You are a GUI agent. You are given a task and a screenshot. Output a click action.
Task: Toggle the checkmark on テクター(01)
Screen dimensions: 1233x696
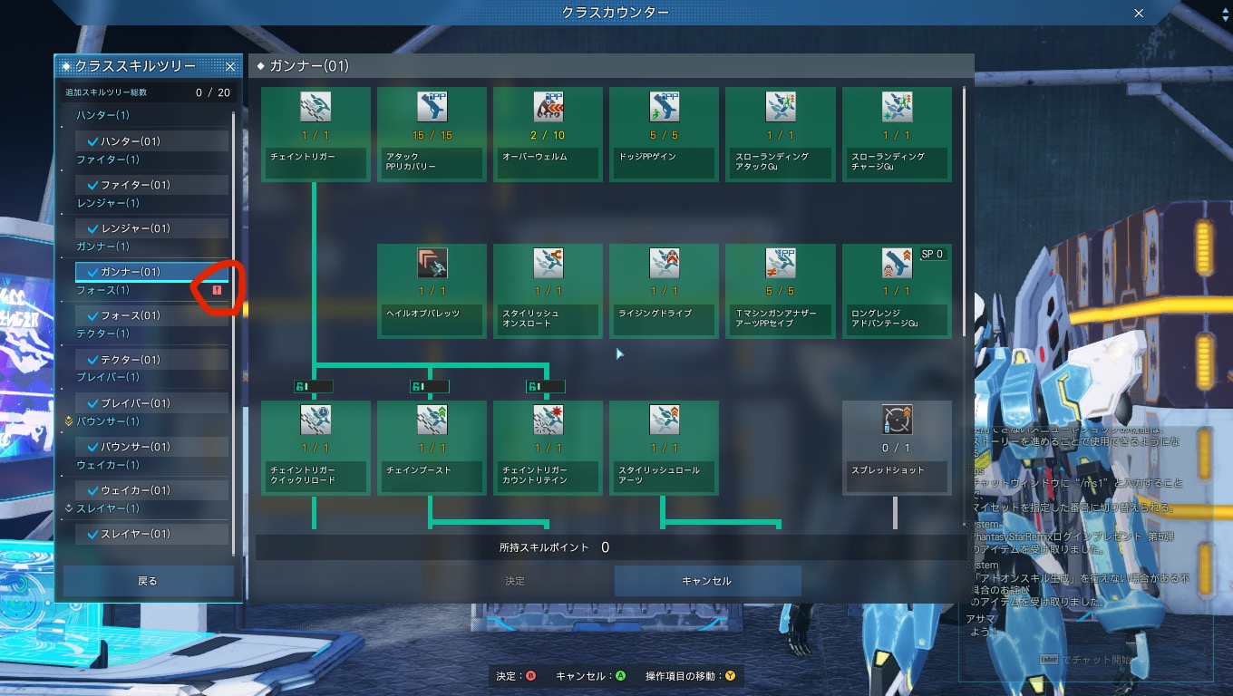[92, 360]
